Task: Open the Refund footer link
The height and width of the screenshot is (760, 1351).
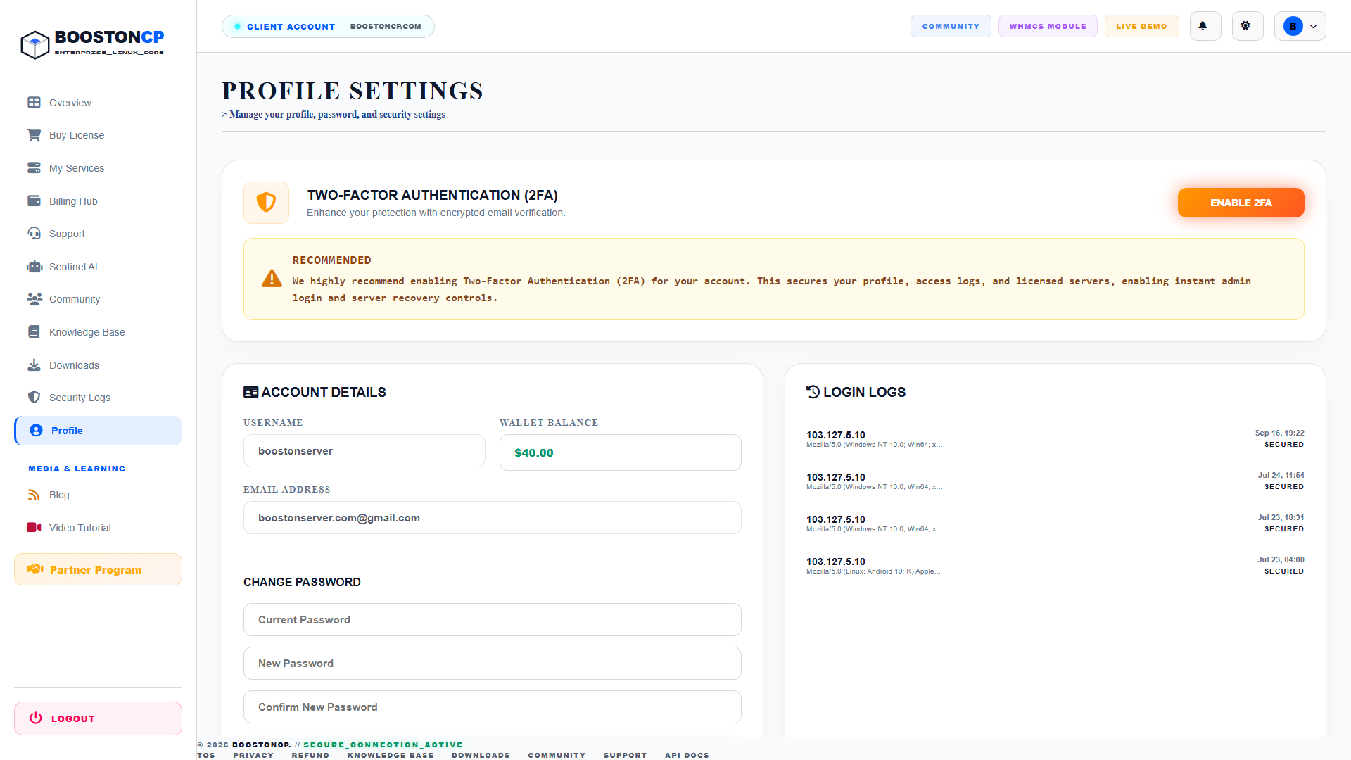Action: click(310, 755)
